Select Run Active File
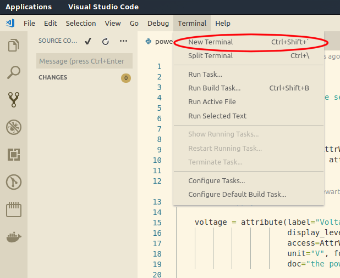This screenshot has width=340, height=278. [249, 102]
